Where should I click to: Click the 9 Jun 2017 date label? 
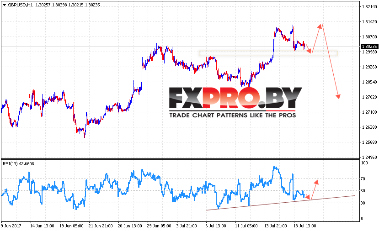pyautogui.click(x=11, y=226)
